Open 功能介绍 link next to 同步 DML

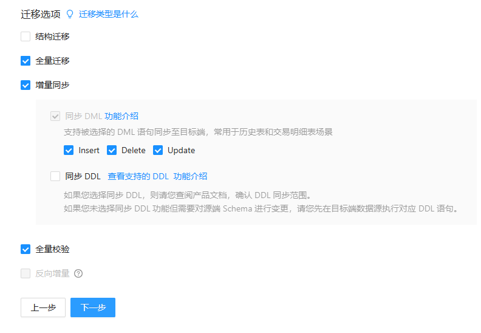(x=121, y=116)
